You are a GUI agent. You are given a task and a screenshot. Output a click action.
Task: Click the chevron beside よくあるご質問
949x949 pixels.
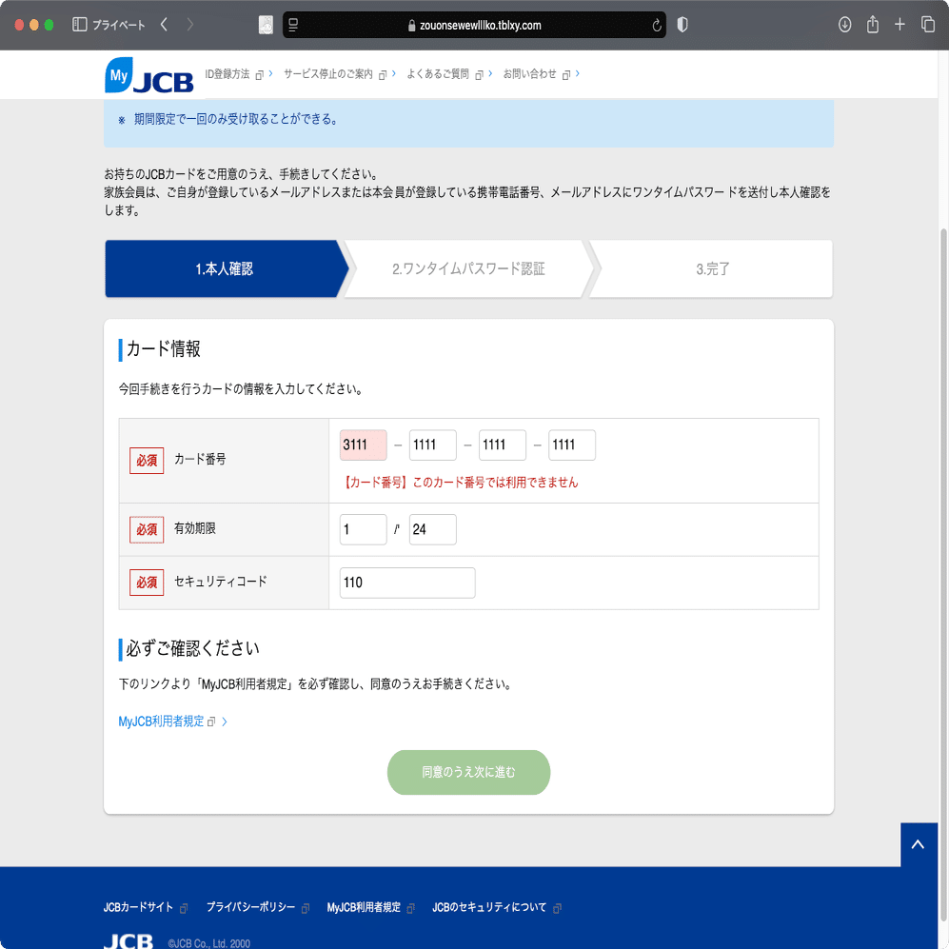coord(489,73)
